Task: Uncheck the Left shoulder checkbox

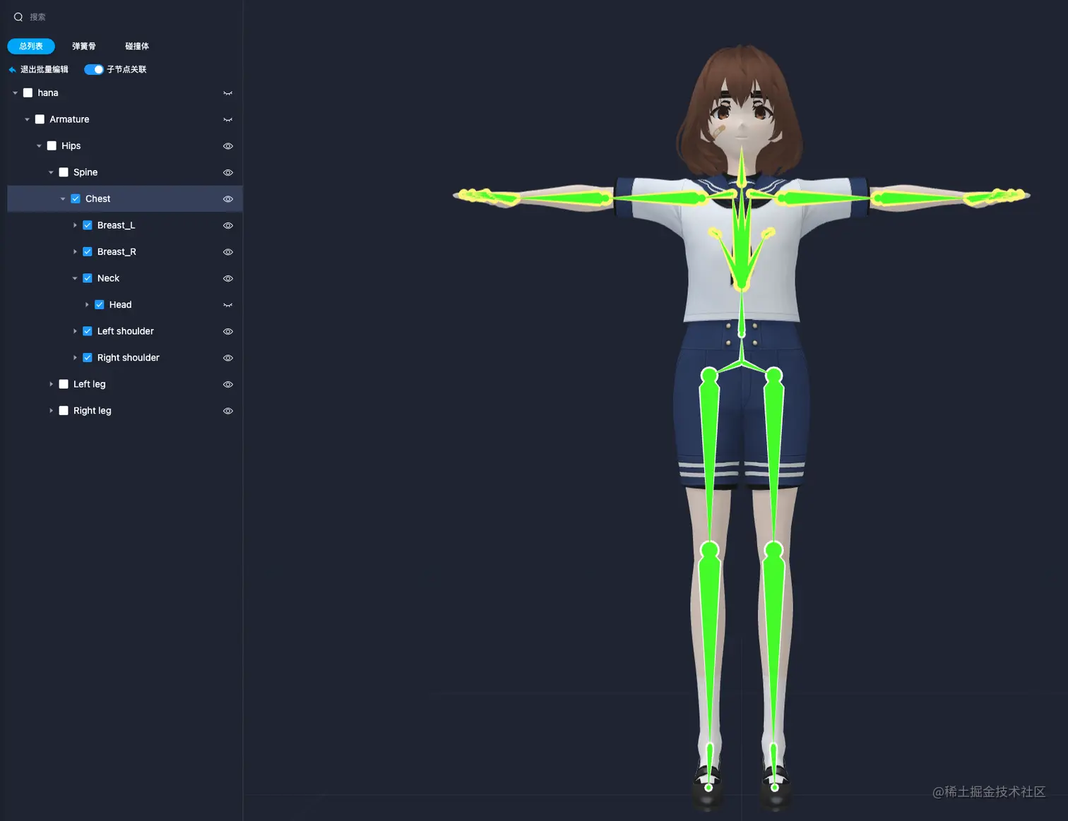Action: (88, 331)
